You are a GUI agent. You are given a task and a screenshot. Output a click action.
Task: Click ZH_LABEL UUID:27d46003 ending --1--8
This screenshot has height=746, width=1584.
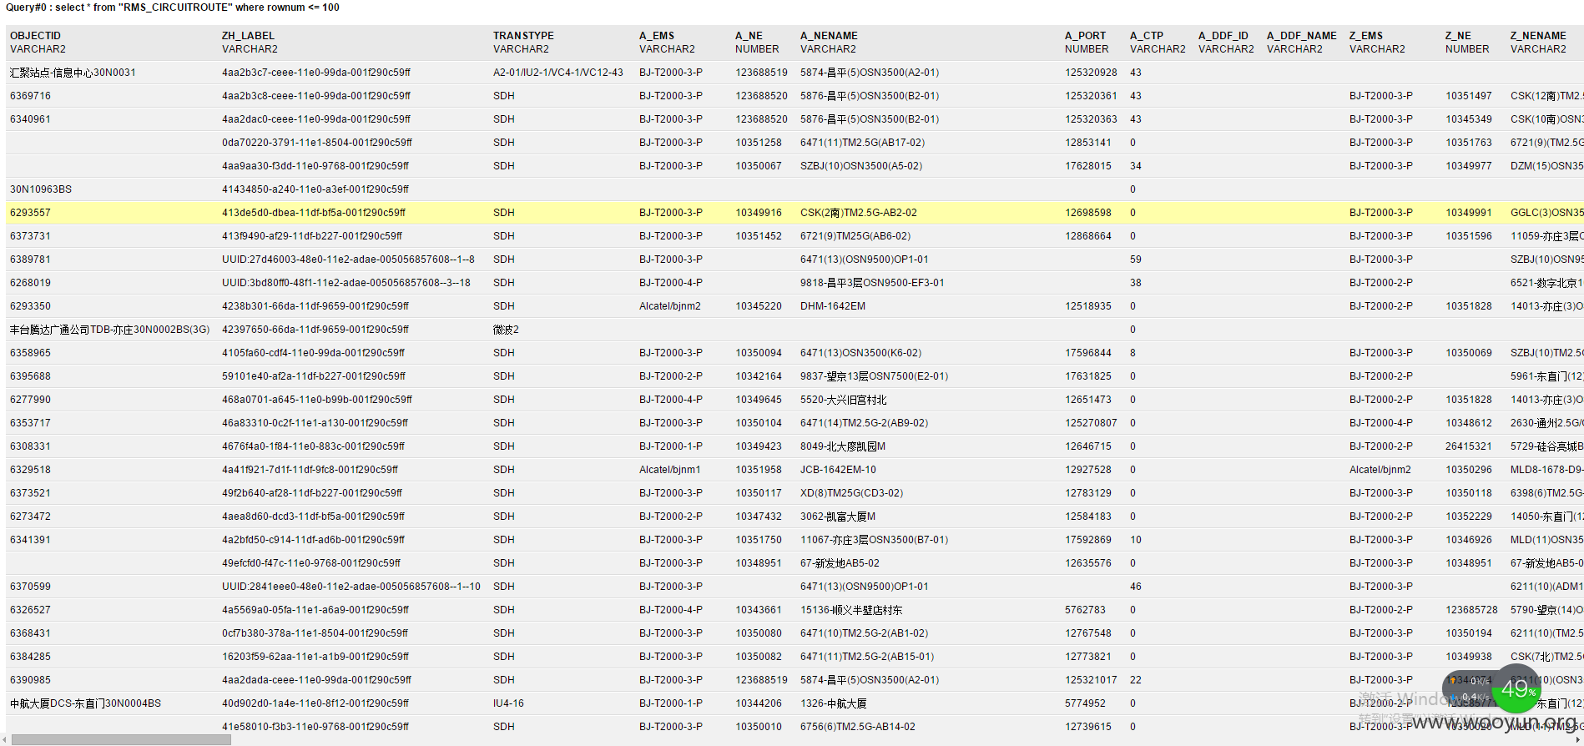click(x=348, y=260)
